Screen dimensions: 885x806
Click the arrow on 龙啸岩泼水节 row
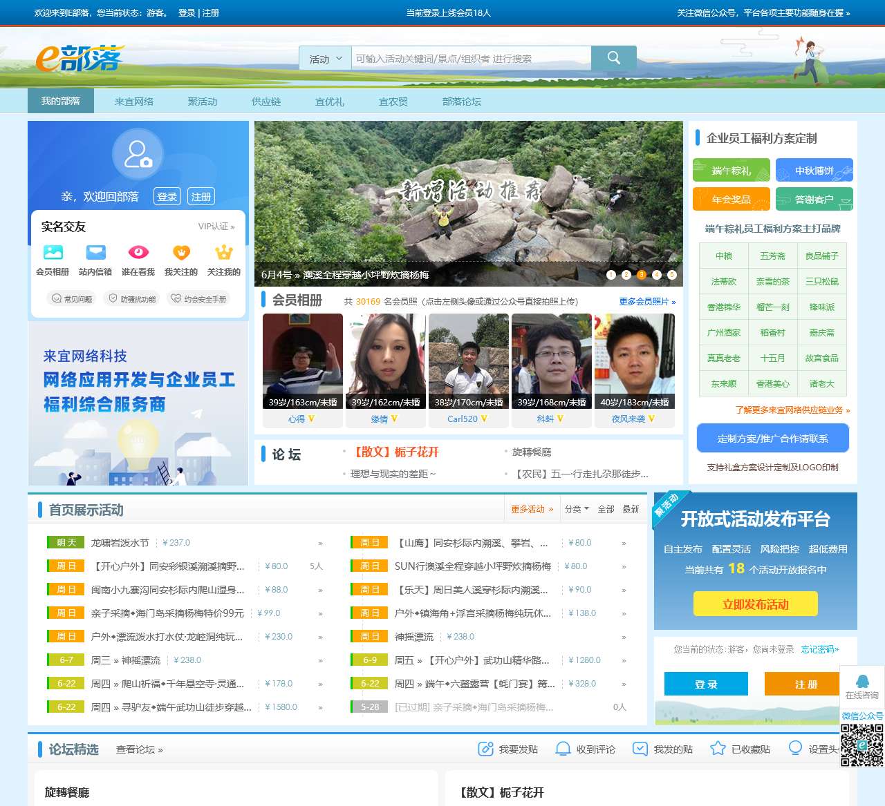pyautogui.click(x=320, y=544)
